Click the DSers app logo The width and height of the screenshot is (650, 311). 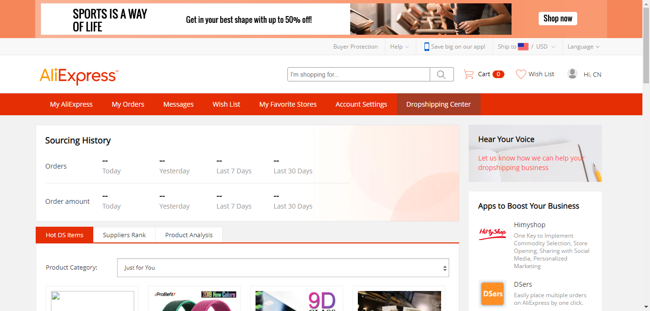(x=492, y=294)
